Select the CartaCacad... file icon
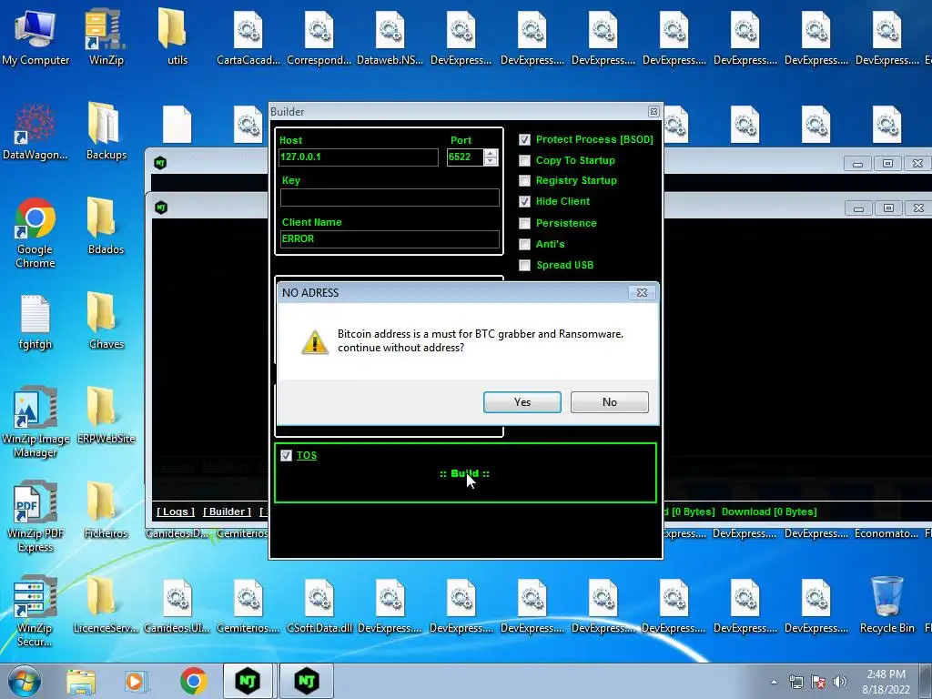The image size is (932, 699). pyautogui.click(x=248, y=36)
